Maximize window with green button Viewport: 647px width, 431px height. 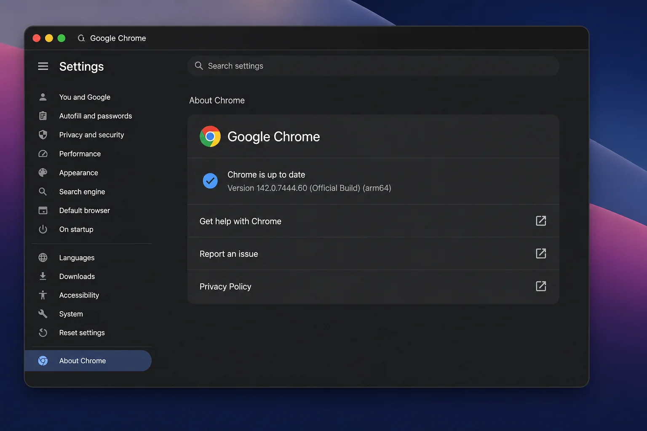[61, 38]
